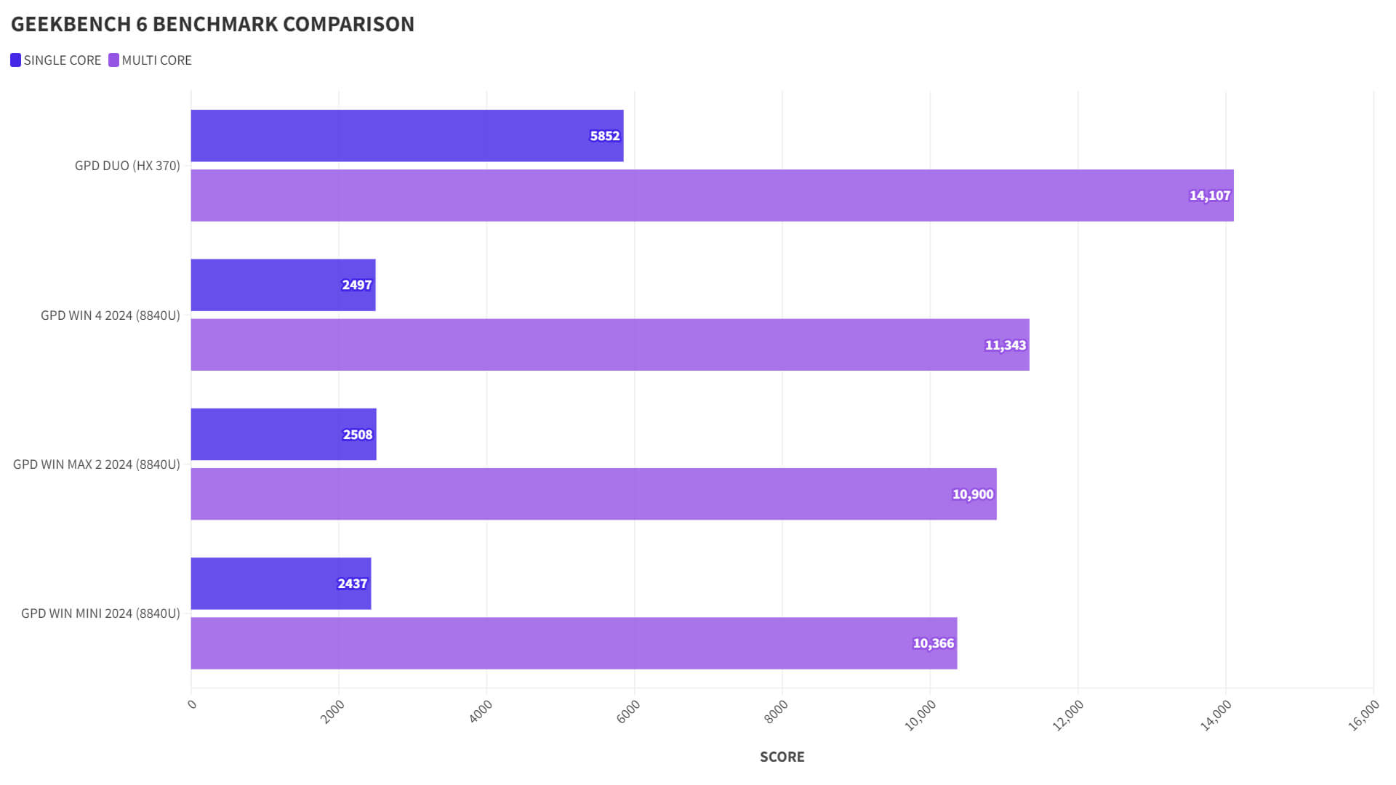Toggle the MULTI CORE legend label

tap(156, 60)
